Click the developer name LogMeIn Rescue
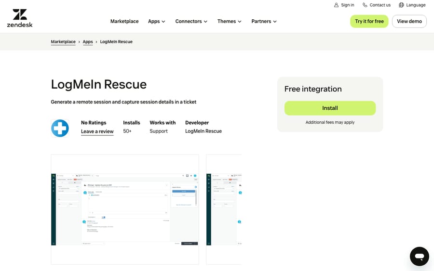 point(203,131)
